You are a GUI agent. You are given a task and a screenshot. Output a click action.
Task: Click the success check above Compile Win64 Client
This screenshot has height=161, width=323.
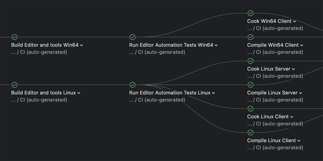(x=250, y=37)
